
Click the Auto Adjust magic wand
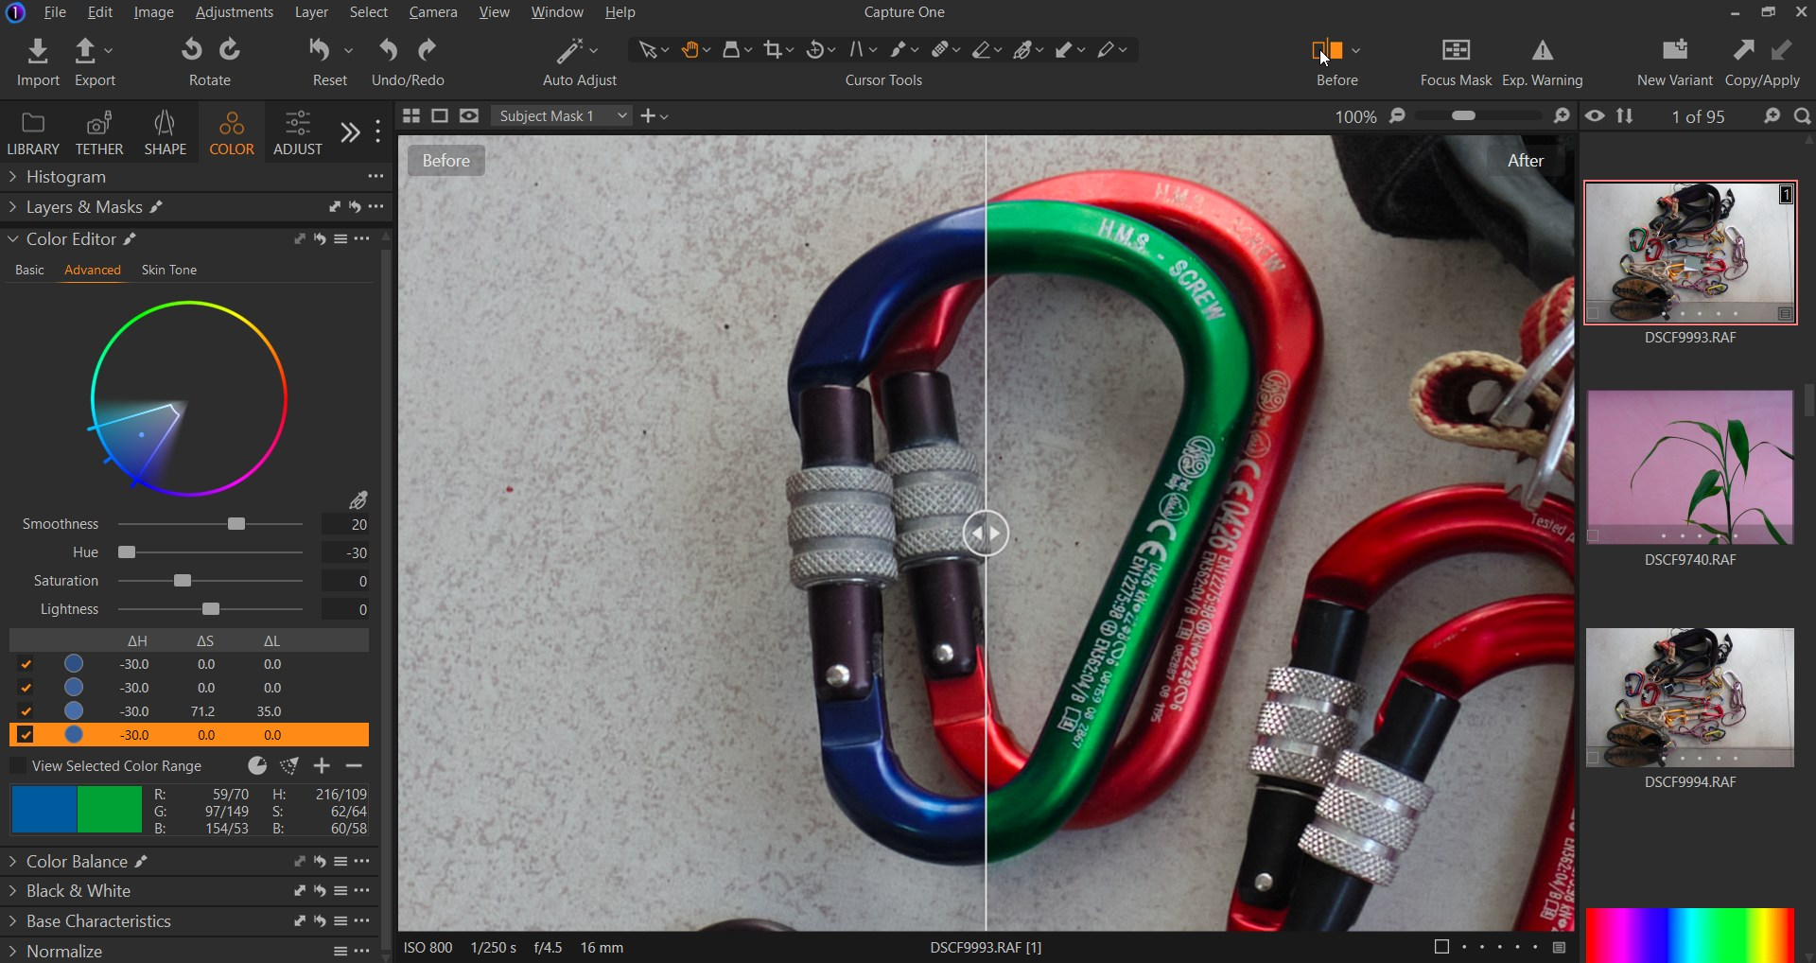[569, 50]
